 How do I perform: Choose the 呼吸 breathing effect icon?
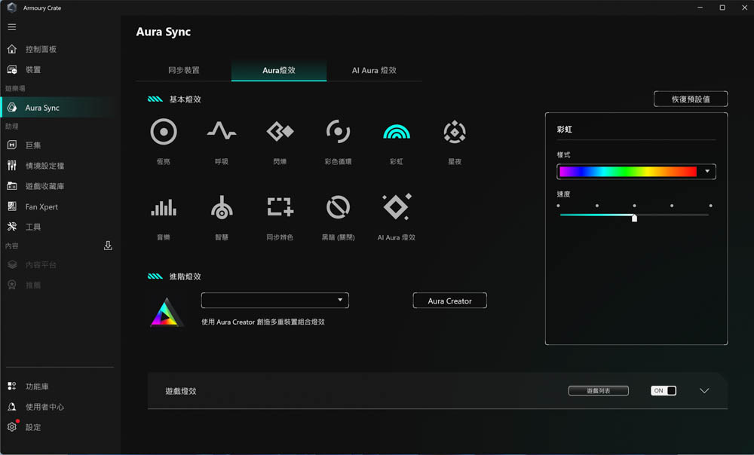coord(221,132)
